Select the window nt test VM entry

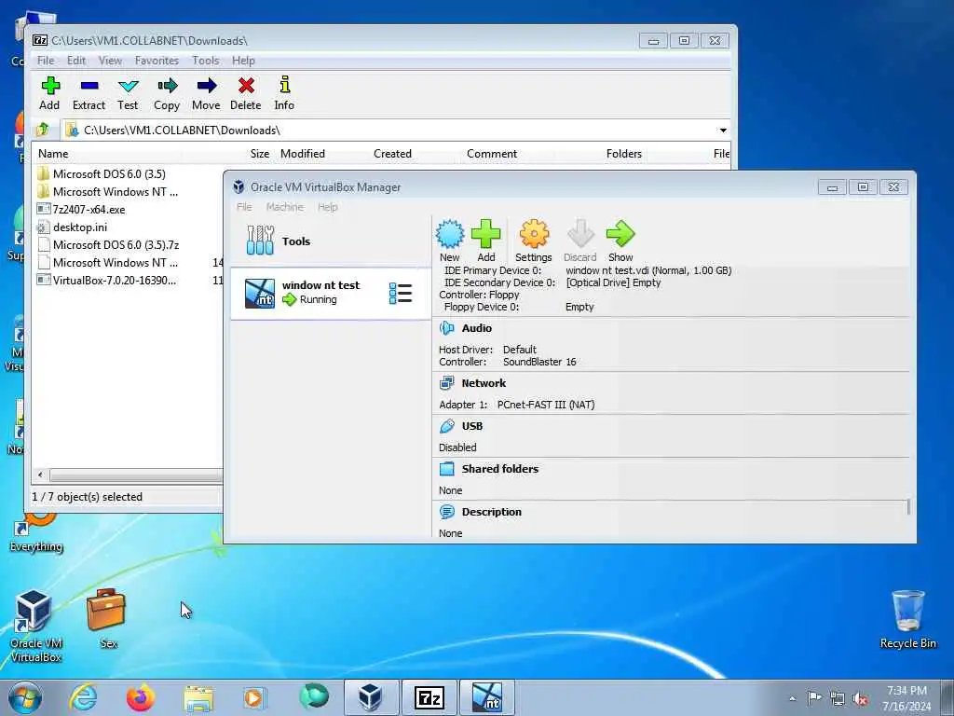click(x=331, y=293)
